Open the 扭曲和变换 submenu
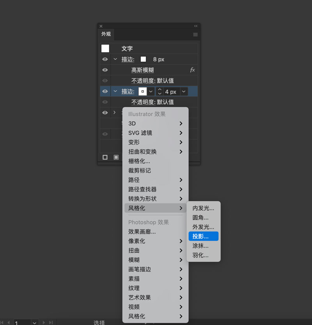 point(155,152)
